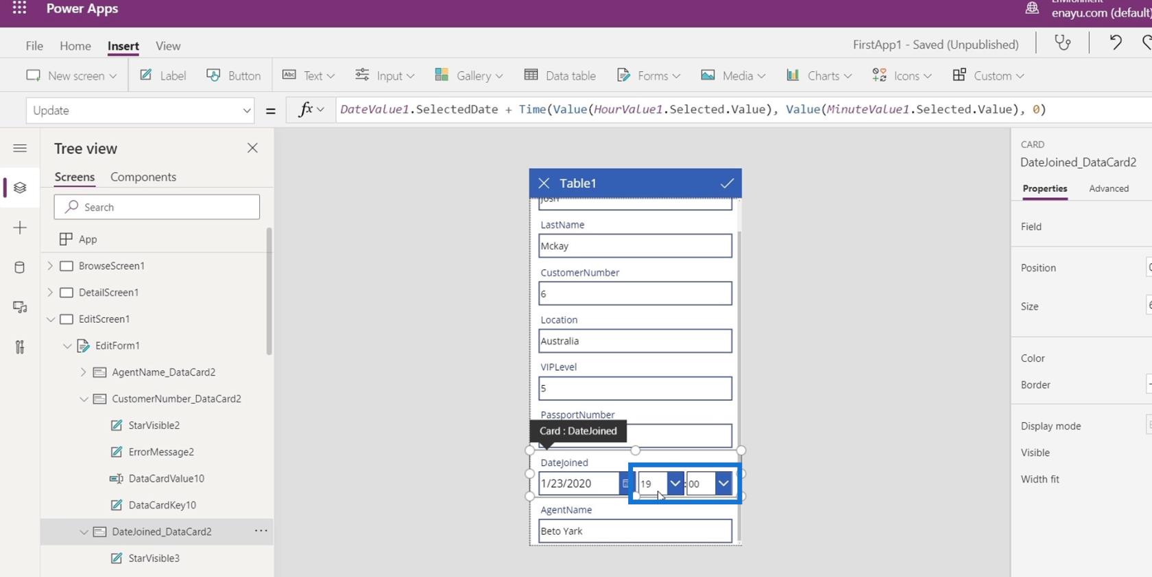Open more options for DateJoined_DataCard2
This screenshot has height=577, width=1152.
point(261,531)
